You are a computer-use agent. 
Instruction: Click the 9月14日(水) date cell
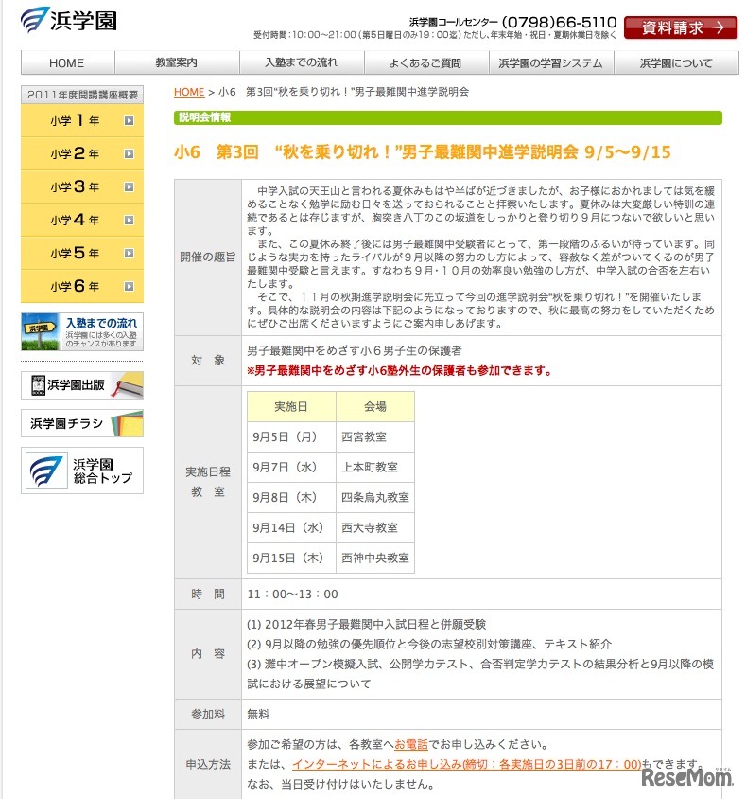(x=291, y=527)
